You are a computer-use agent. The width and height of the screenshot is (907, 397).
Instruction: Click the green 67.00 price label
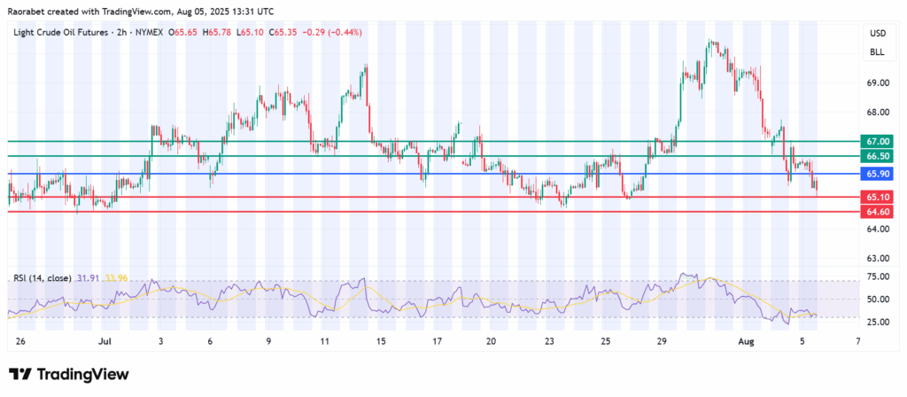pyautogui.click(x=878, y=141)
